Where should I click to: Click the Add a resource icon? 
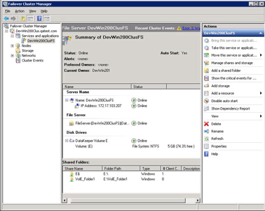pyautogui.click(x=206, y=93)
